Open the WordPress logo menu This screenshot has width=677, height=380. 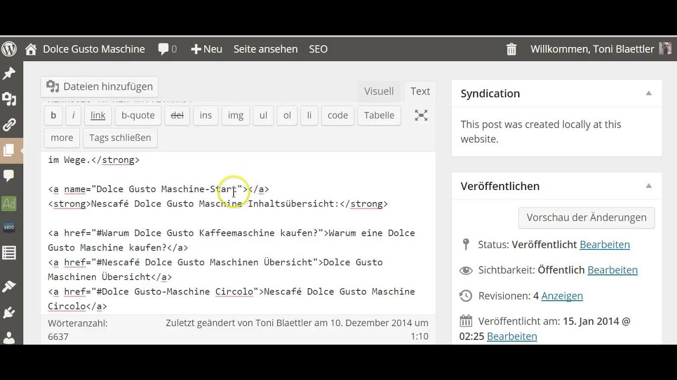tap(9, 49)
